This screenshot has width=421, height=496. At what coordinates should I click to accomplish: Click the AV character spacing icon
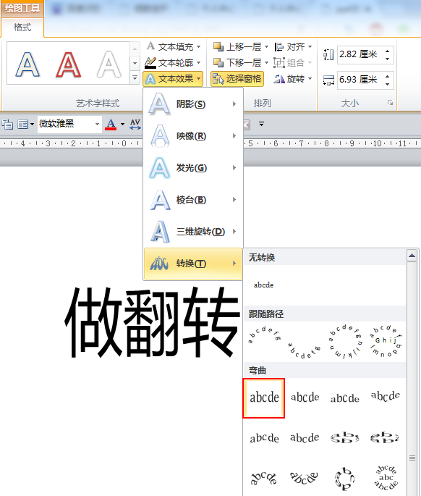(135, 124)
